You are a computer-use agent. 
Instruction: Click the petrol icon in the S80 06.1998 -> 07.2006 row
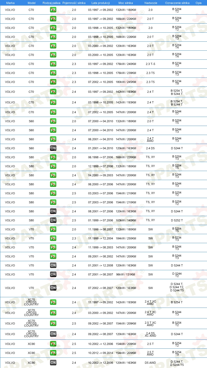coord(53,157)
